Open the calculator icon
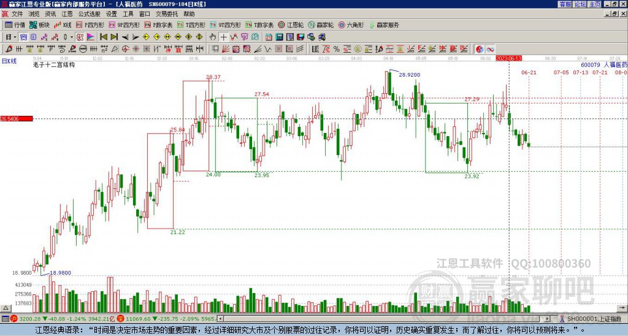628x336 pixels. pos(280,37)
